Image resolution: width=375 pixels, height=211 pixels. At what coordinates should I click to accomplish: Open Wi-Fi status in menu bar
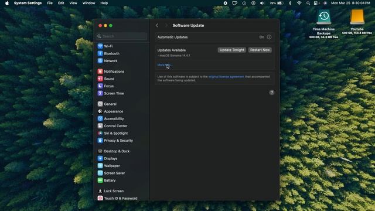coord(299,3)
